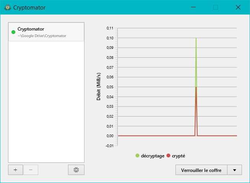The width and height of the screenshot is (250, 183).
Task: Click the Cryptomator robot icon in title bar
Action: [8, 8]
